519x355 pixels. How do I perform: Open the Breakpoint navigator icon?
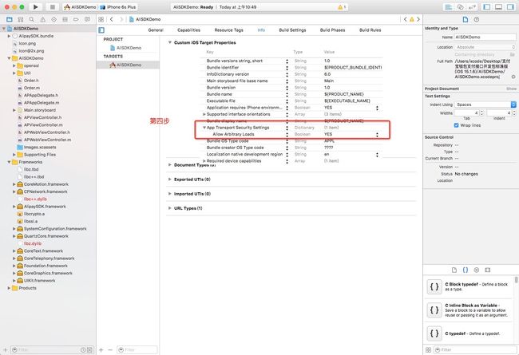tap(76, 19)
